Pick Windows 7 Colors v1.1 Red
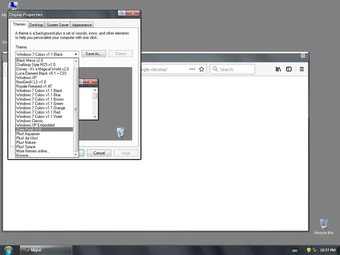 44,112
